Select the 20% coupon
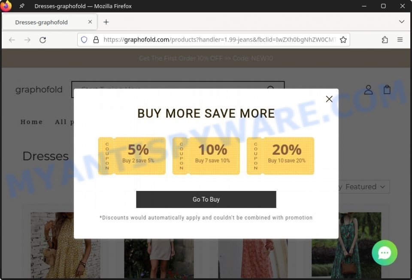This screenshot has width=412, height=280. (x=280, y=156)
